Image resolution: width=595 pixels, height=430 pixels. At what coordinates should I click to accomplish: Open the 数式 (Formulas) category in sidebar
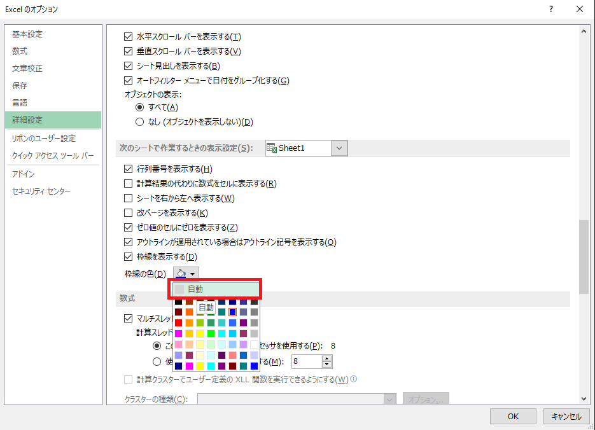click(x=20, y=52)
